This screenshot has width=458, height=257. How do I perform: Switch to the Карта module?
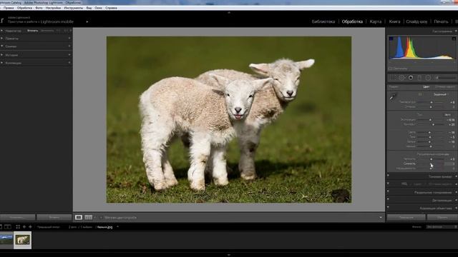click(x=375, y=21)
